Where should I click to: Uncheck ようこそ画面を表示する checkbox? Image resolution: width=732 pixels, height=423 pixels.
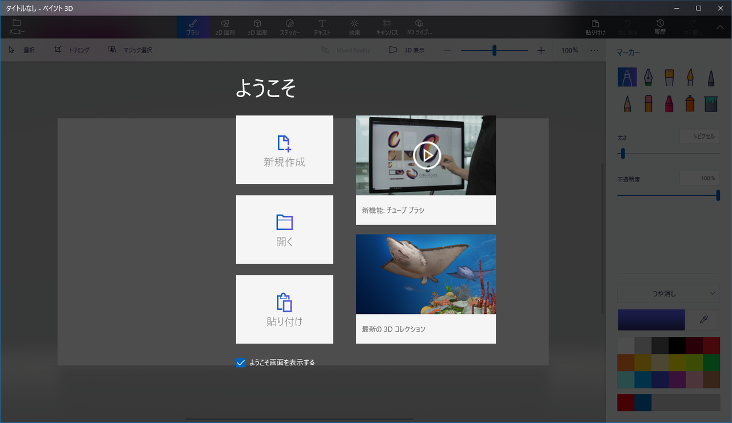(241, 362)
